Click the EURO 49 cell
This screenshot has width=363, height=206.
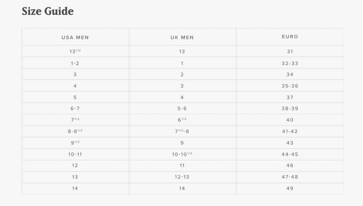pos(290,188)
